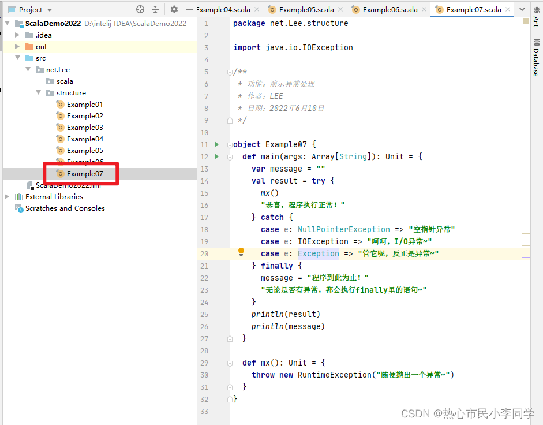Collapse the net.Lee package
The image size is (543, 425).
(28, 69)
